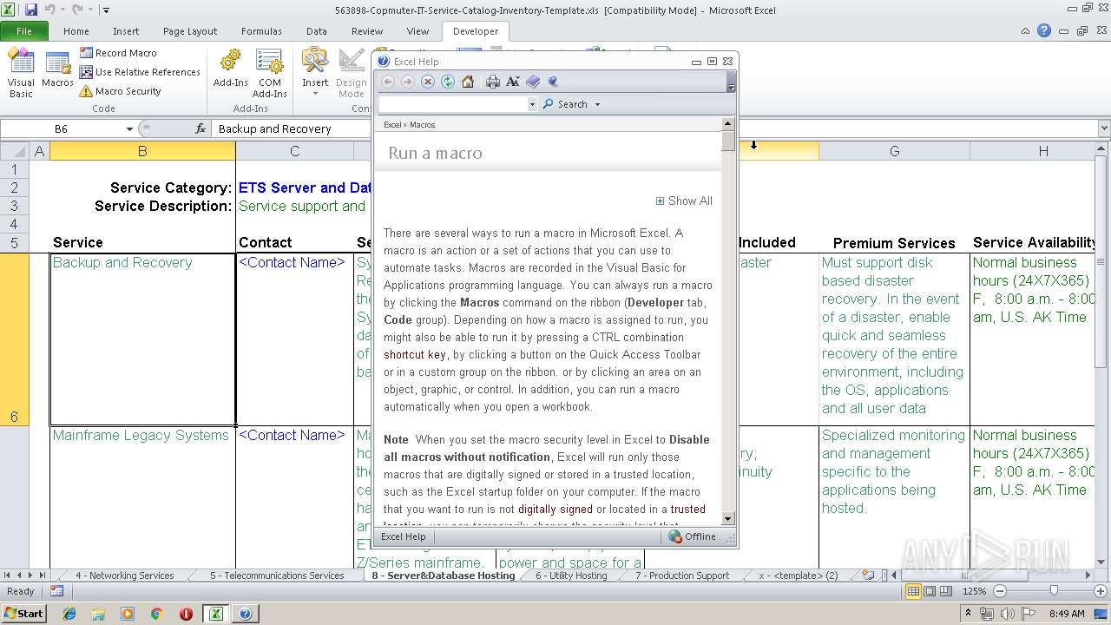Print the help topic

493,82
